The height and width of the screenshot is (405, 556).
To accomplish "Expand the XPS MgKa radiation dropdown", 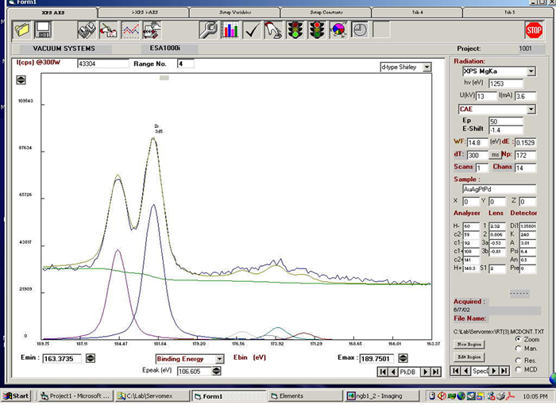I will point(531,71).
